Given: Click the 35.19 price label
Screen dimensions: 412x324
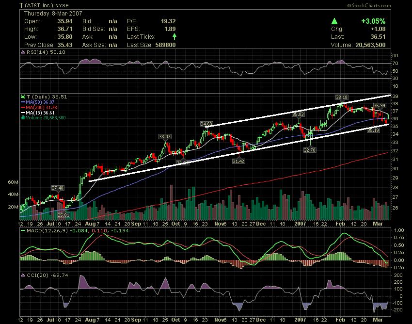Looking at the screenshot, I should click(x=373, y=130).
